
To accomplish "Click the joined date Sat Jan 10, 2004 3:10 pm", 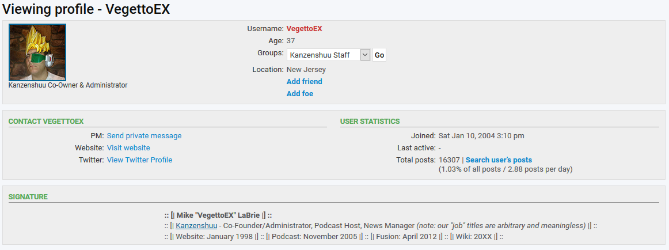I will click(x=481, y=136).
